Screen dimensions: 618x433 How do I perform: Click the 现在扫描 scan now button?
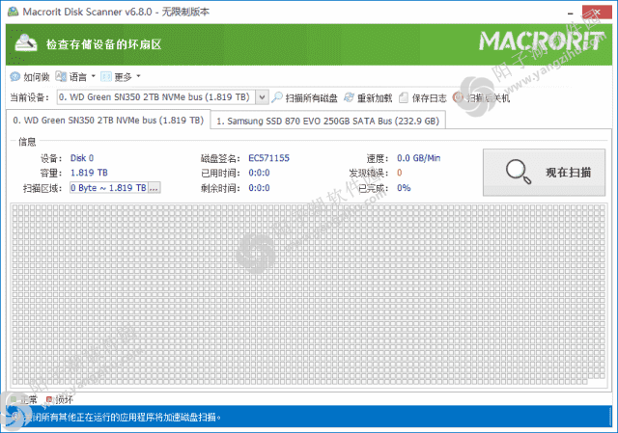(x=544, y=172)
